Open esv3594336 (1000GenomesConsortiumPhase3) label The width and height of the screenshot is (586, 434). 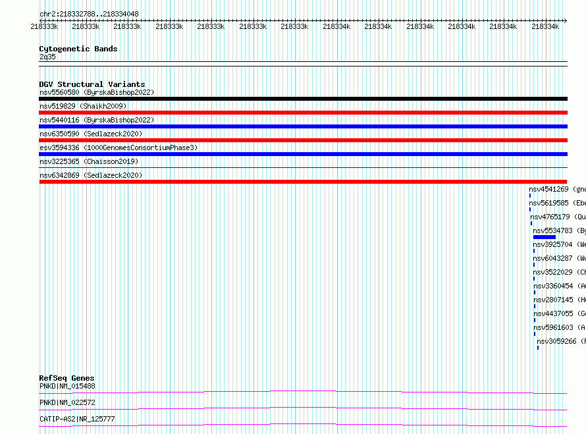click(x=119, y=148)
